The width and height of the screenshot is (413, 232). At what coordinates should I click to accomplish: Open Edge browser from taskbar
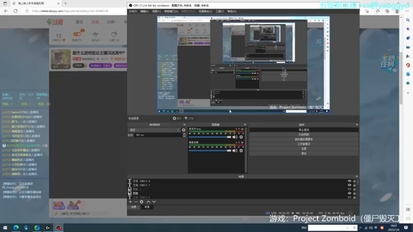[x=16, y=227]
